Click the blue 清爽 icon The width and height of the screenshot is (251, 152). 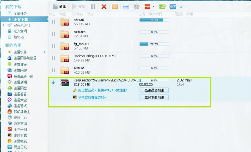173,7
